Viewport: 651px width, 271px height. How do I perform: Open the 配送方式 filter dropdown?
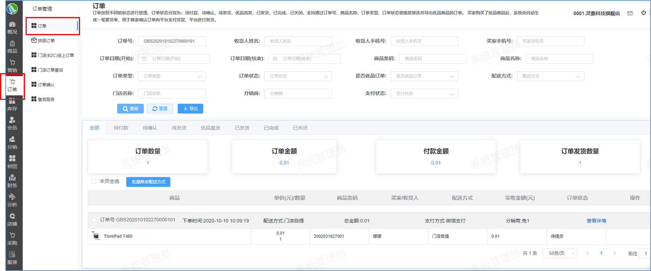click(x=550, y=76)
